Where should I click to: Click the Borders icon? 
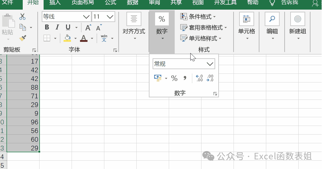point(47,38)
